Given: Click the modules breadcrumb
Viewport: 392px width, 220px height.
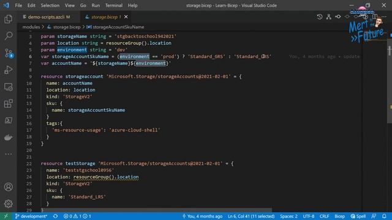Looking at the screenshot, I should 31,27.
